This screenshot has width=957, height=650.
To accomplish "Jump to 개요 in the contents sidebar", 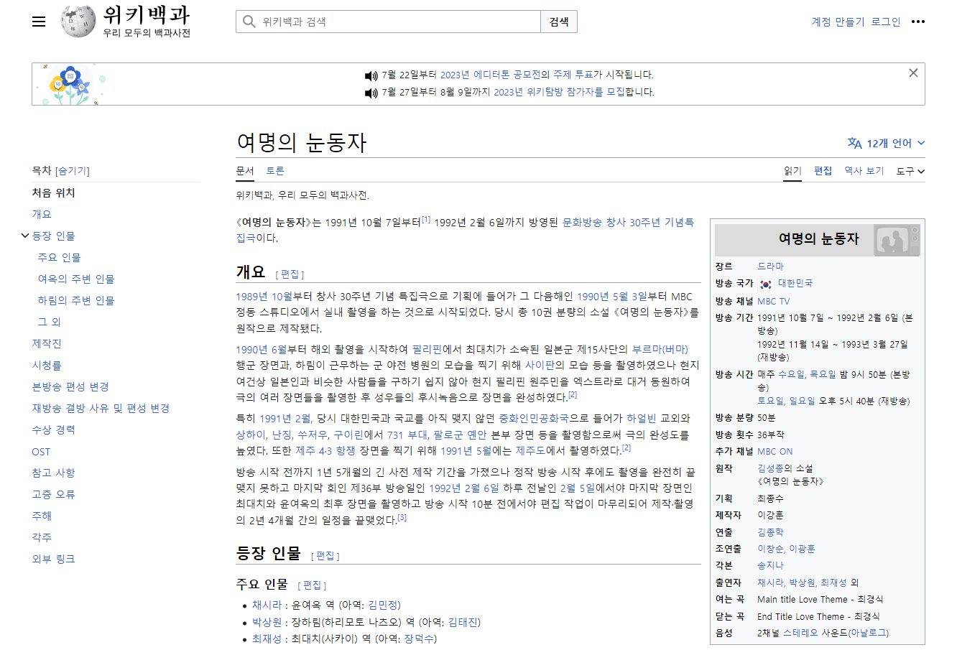I will point(42,214).
